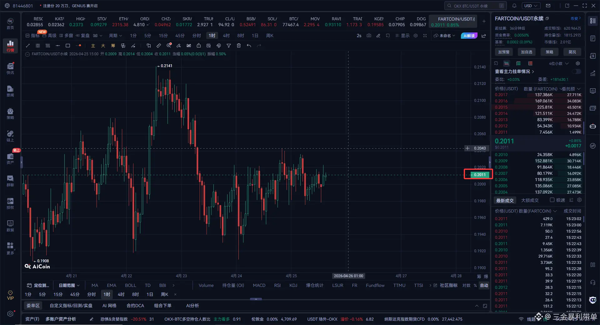The image size is (600, 325).
Task: Click the 2026-04-26 01:00 time axis marker
Action: [348, 276]
